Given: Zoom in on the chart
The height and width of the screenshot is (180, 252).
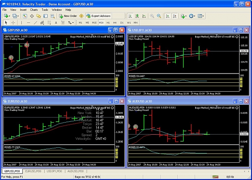Looking at the screenshot, I should tap(152, 16).
